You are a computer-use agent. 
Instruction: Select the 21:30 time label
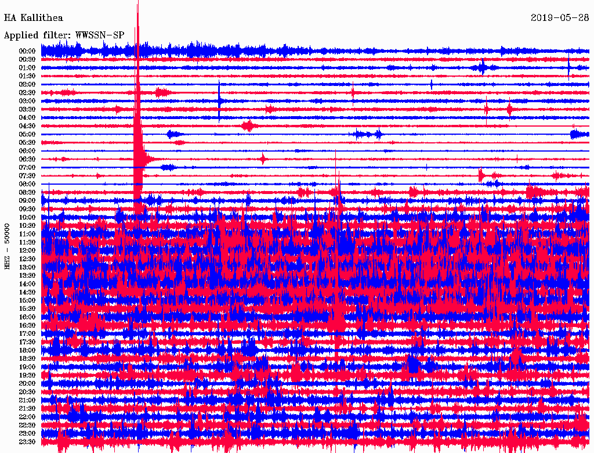click(27, 409)
